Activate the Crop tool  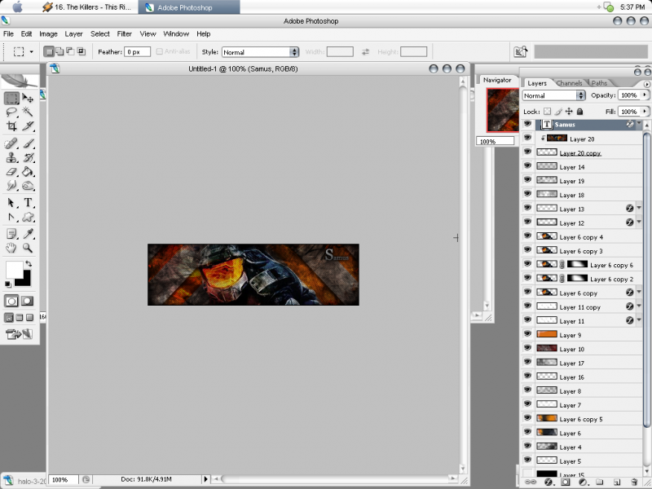11,126
